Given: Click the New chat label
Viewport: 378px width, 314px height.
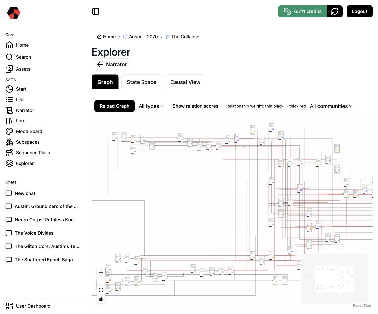Looking at the screenshot, I should 25,193.
